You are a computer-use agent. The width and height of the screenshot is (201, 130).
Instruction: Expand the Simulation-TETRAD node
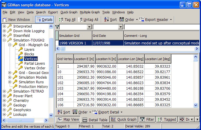4,91
